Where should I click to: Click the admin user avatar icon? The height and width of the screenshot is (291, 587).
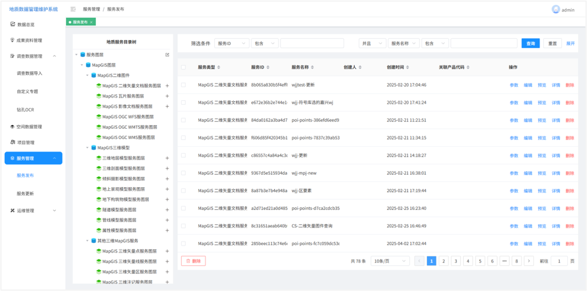point(555,10)
